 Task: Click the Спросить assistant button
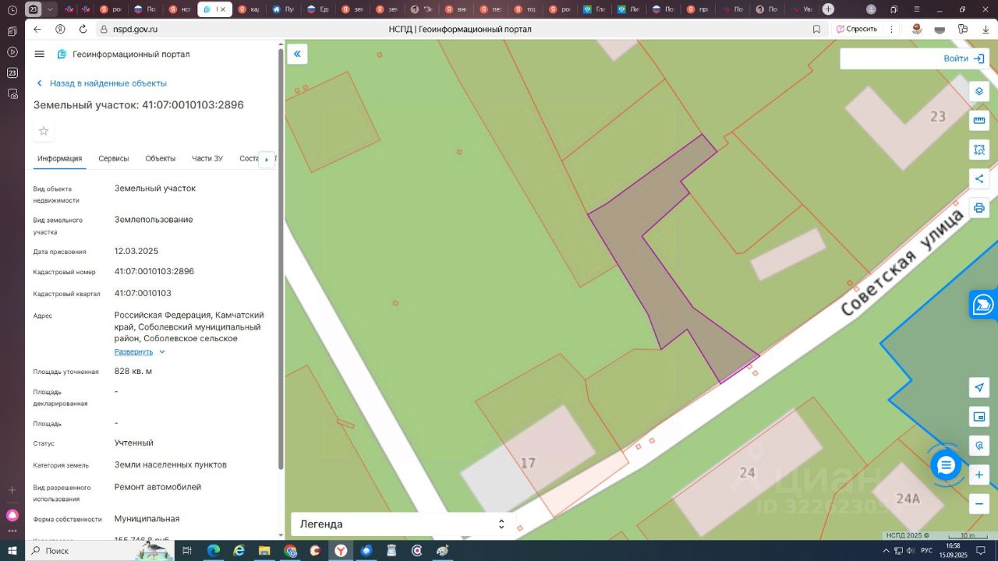[x=856, y=29]
